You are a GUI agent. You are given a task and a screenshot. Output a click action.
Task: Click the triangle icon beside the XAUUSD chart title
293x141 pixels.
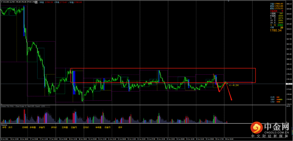(x=2, y=2)
